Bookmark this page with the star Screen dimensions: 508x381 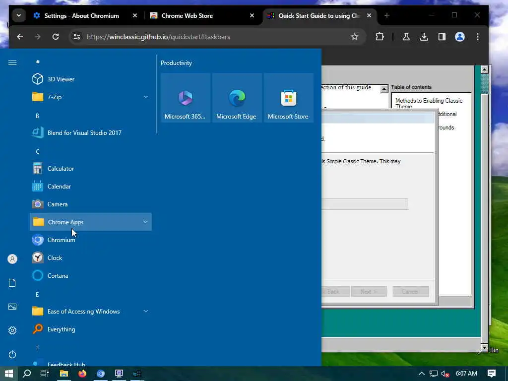pyautogui.click(x=355, y=37)
